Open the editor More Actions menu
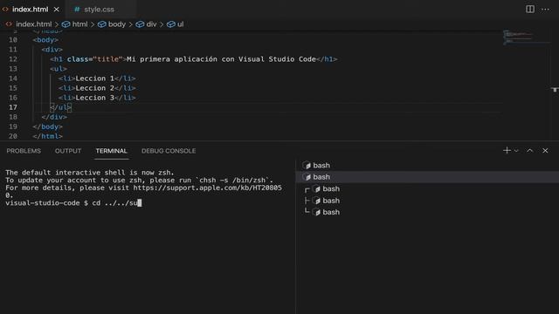The height and width of the screenshot is (314, 559). (545, 10)
